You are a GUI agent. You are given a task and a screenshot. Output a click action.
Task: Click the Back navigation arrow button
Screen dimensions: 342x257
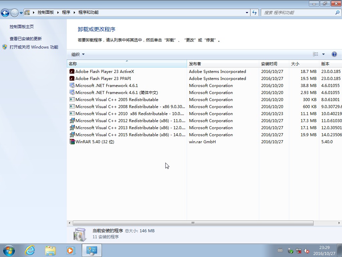click(5, 13)
